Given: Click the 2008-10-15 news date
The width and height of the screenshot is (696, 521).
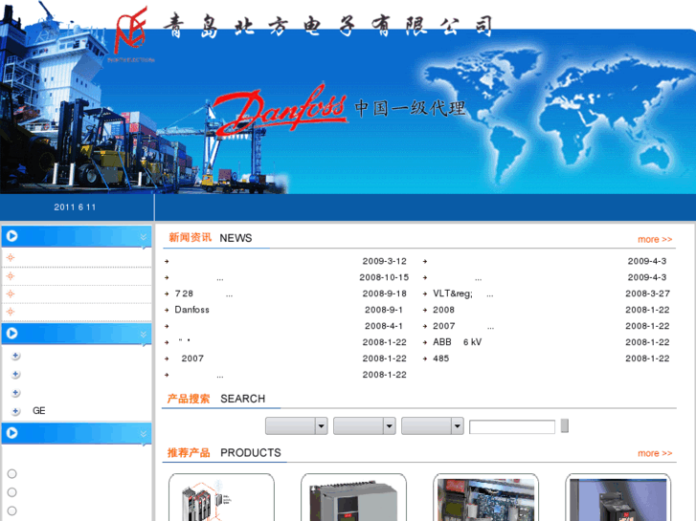Looking at the screenshot, I should coord(384,277).
